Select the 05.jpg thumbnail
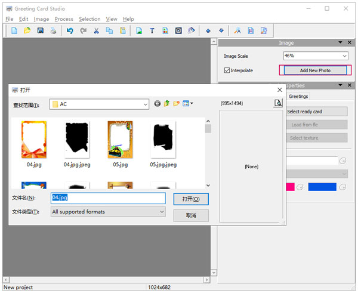Image resolution: width=358 pixels, height=293 pixels. click(120, 140)
